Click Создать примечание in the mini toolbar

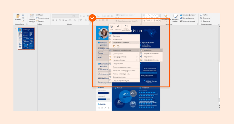coord(126,28)
